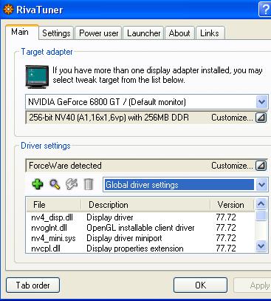The image size is (271, 301).
Task: Click the green plus add profile icon
Action: pyautogui.click(x=38, y=184)
